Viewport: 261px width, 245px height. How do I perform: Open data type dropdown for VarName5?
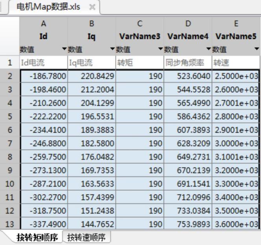pyautogui.click(x=257, y=49)
